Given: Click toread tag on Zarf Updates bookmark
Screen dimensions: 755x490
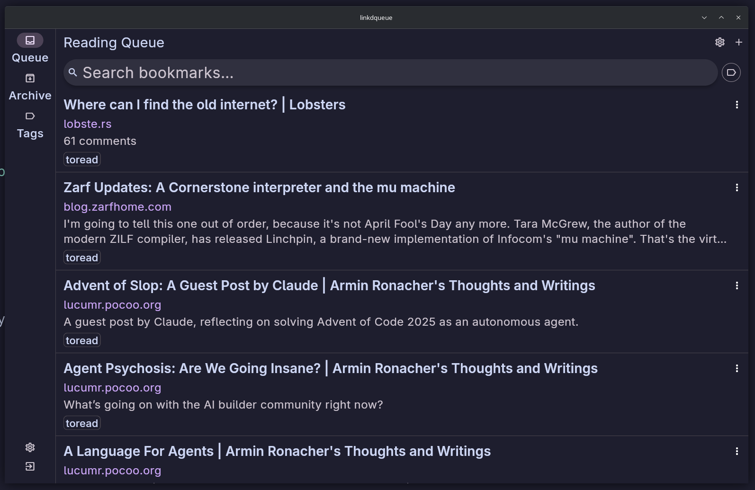Looking at the screenshot, I should tap(82, 258).
